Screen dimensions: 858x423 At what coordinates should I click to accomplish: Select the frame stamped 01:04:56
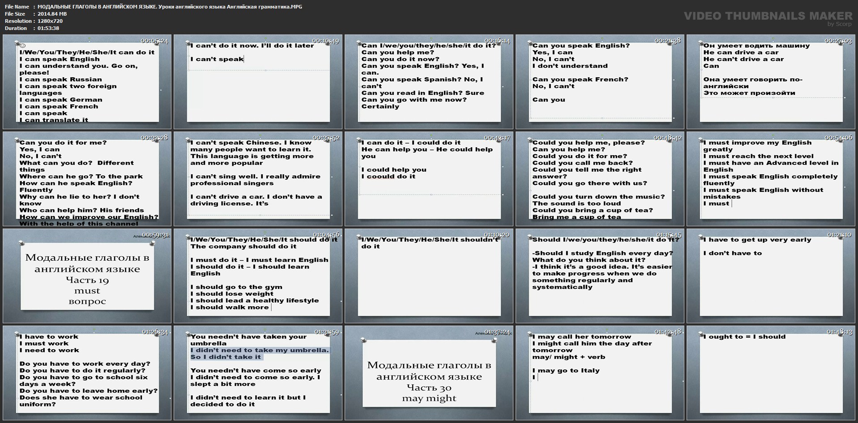pyautogui.click(x=258, y=276)
